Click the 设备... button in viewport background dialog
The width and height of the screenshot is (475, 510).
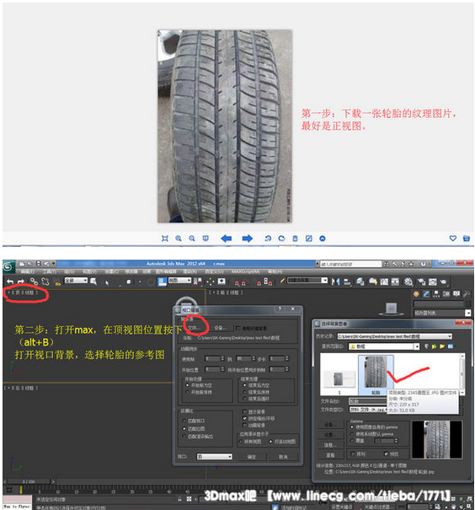coord(221,328)
